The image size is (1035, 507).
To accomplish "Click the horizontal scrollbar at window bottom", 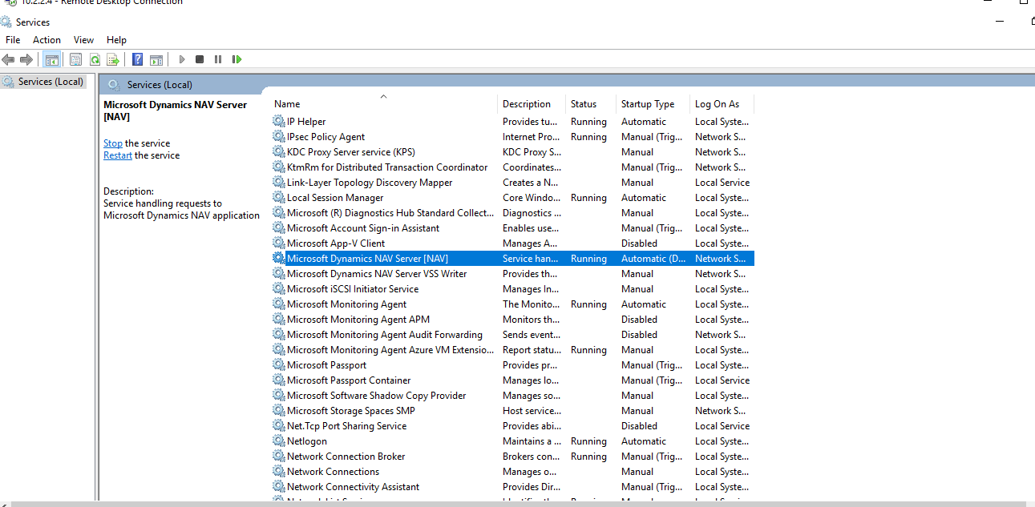I will [x=517, y=504].
